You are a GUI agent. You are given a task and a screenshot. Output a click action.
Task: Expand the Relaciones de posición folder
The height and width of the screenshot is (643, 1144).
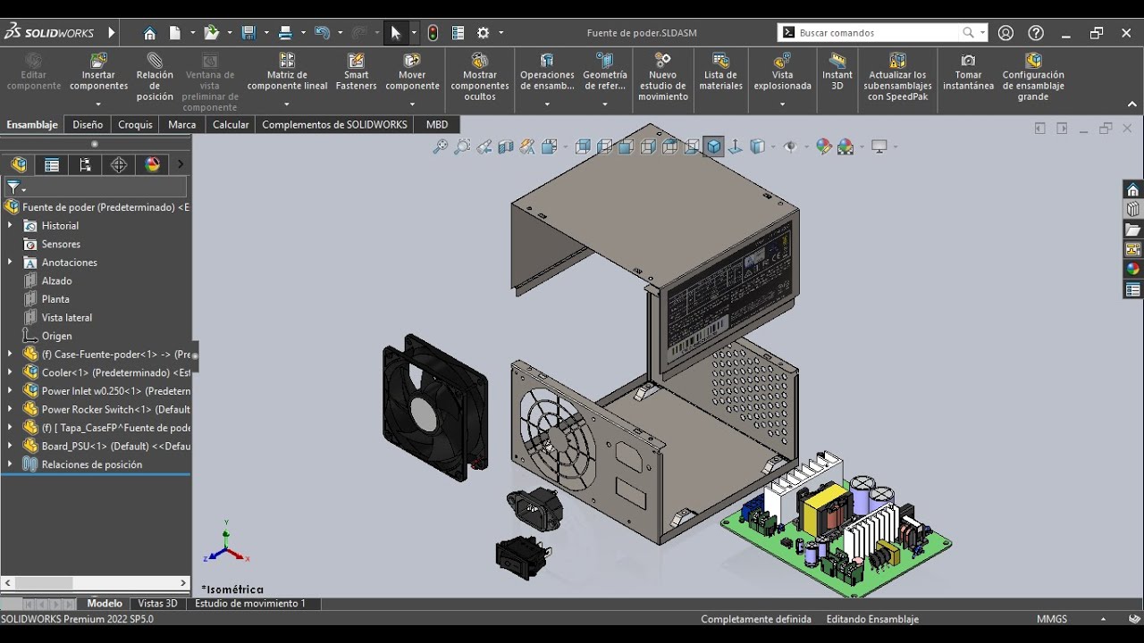pos(10,464)
